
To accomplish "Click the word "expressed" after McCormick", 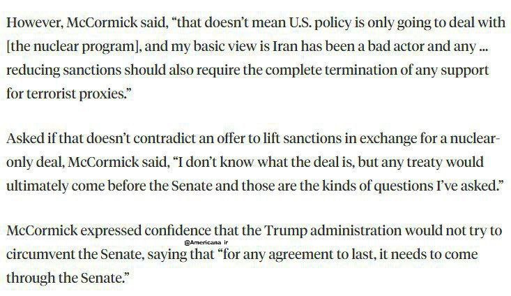I will (x=111, y=231).
